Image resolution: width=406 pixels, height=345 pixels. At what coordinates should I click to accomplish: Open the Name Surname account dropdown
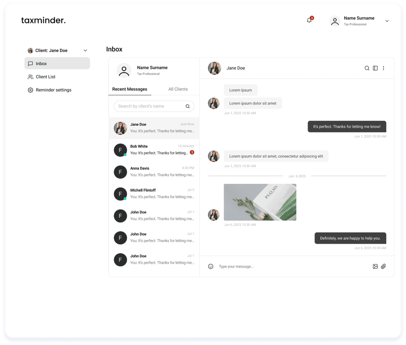(359, 21)
